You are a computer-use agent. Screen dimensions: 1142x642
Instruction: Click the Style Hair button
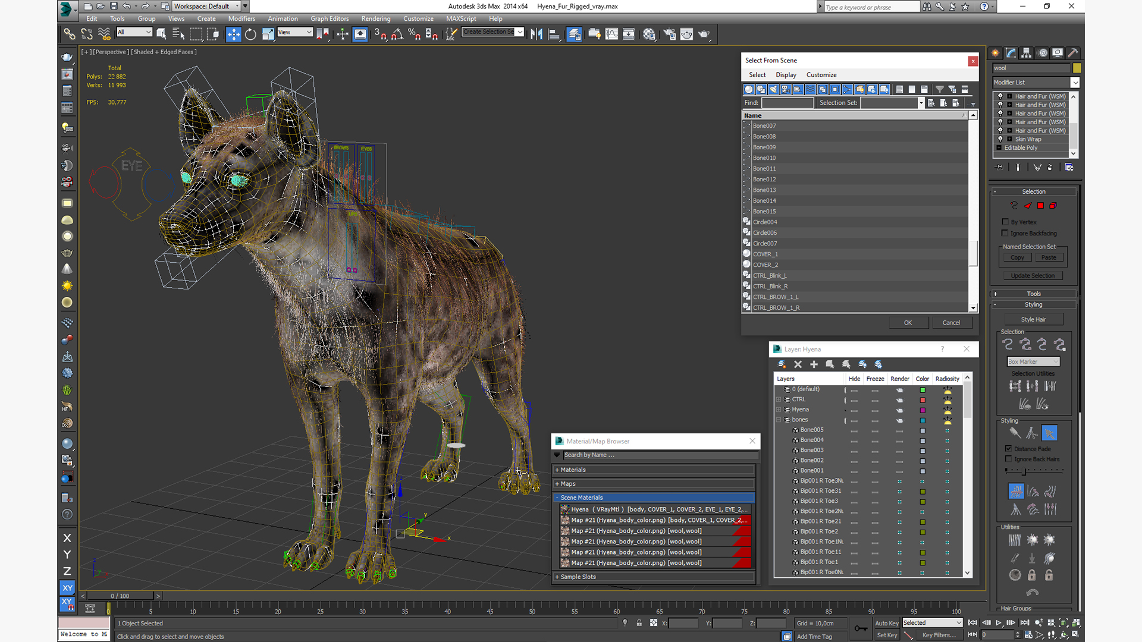coord(1033,319)
